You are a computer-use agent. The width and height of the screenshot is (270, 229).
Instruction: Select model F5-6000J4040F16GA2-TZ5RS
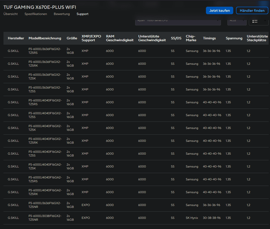pos(45,179)
